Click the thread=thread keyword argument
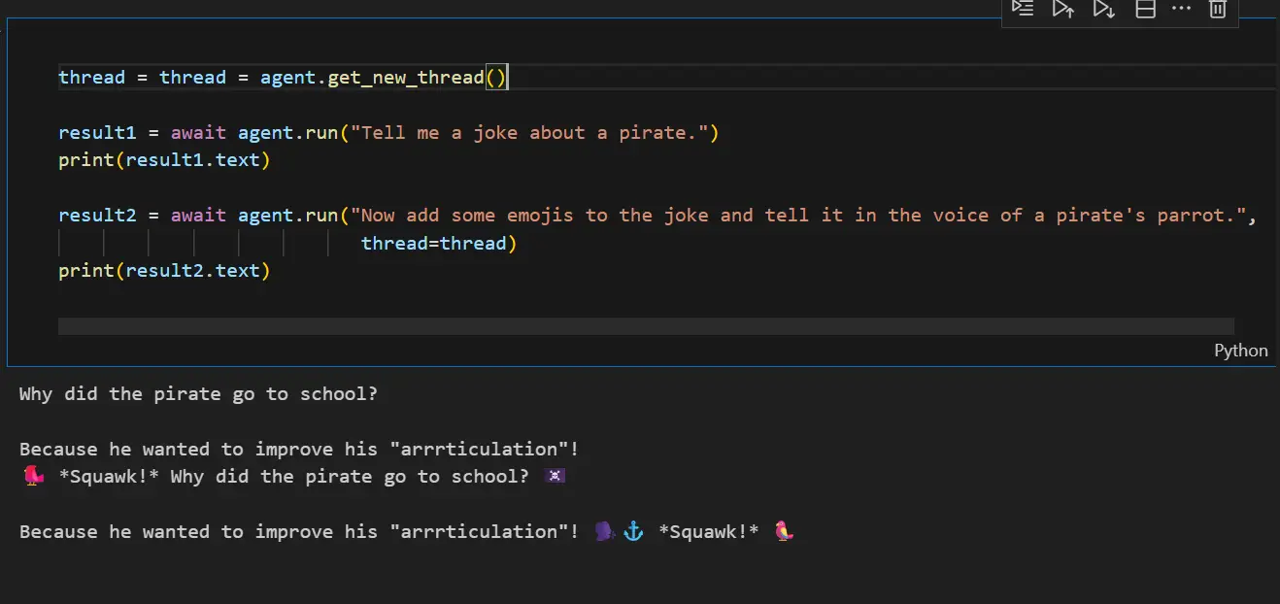1280x604 pixels. pos(435,243)
